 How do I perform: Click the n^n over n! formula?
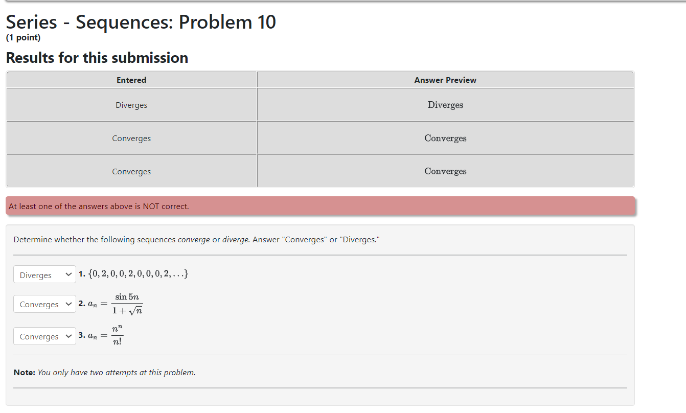point(109,335)
